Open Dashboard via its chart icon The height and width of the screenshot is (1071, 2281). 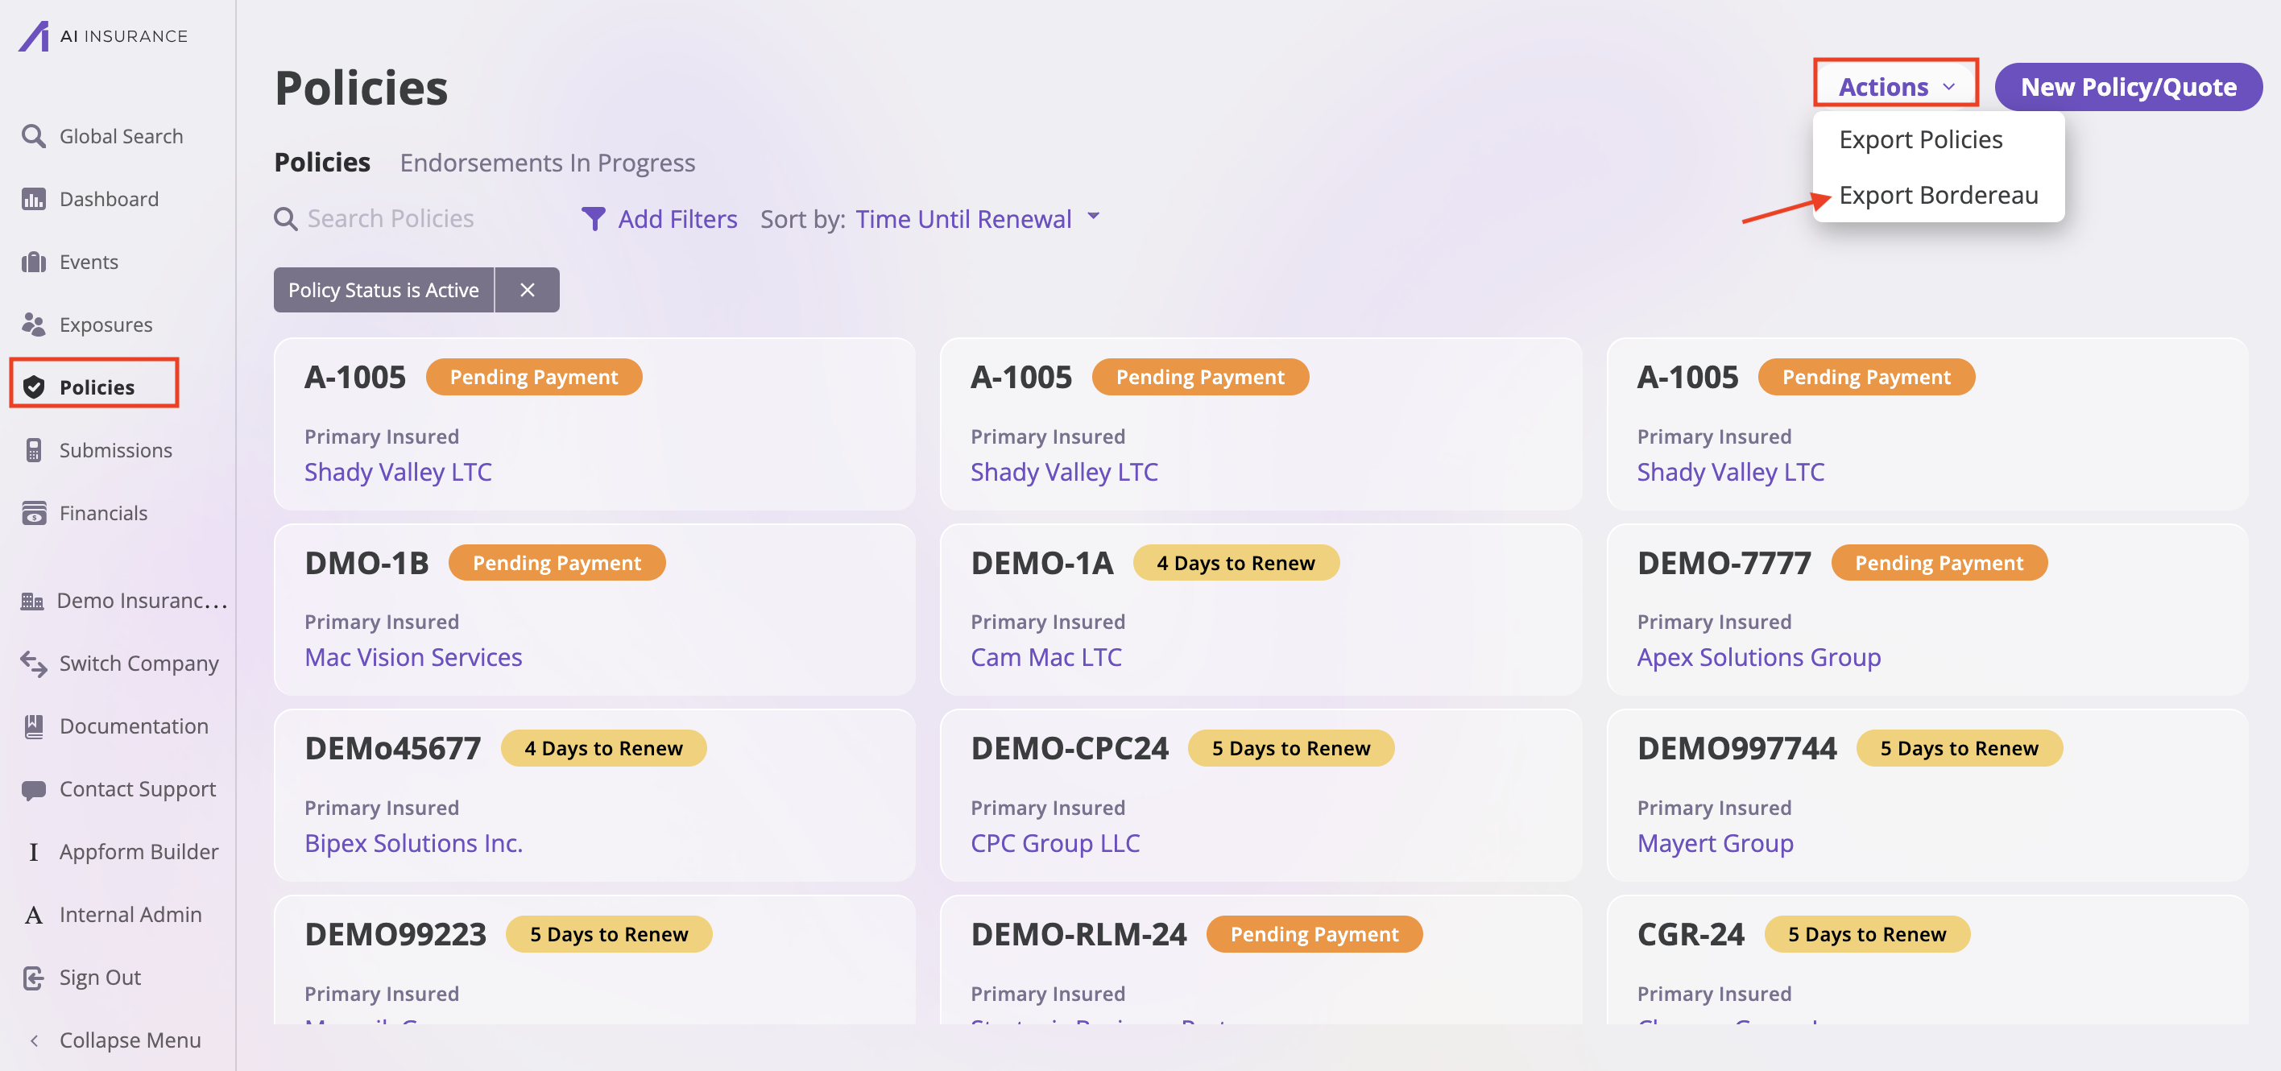tap(33, 199)
